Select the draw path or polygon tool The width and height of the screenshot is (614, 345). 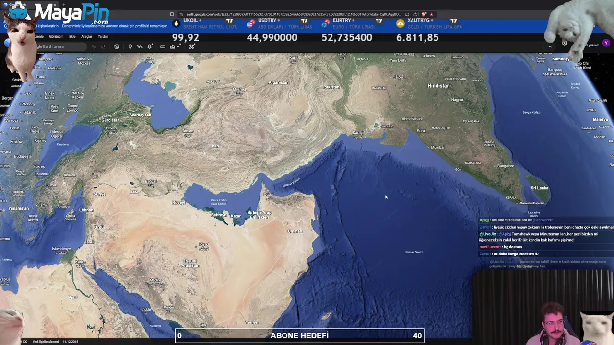click(x=140, y=46)
